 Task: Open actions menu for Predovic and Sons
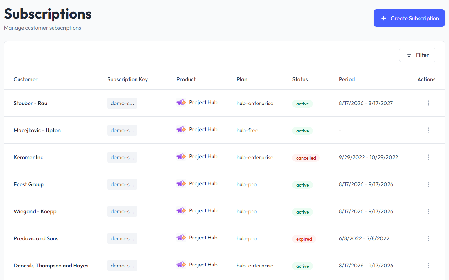click(x=428, y=238)
